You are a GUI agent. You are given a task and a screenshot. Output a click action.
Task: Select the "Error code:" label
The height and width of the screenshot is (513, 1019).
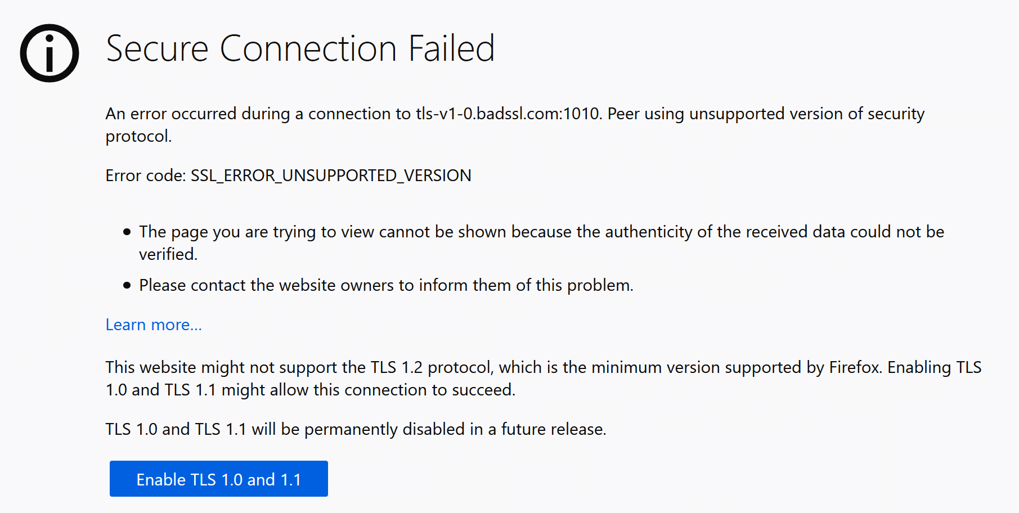[x=146, y=175]
